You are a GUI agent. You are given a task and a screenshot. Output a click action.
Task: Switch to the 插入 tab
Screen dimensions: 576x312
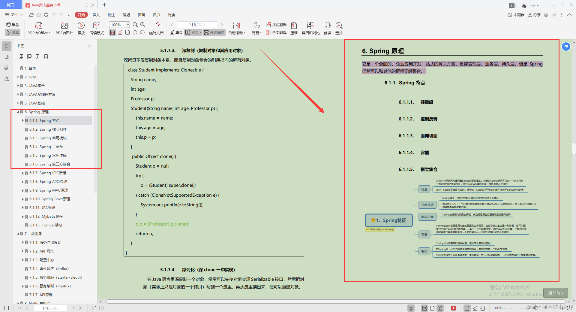click(96, 14)
